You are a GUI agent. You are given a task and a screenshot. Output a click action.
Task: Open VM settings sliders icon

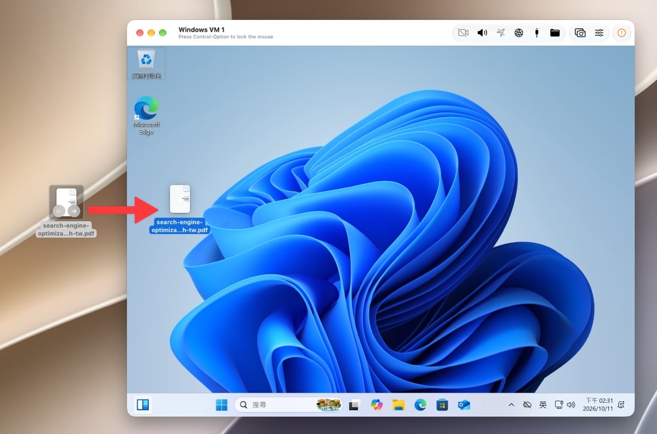pos(599,33)
